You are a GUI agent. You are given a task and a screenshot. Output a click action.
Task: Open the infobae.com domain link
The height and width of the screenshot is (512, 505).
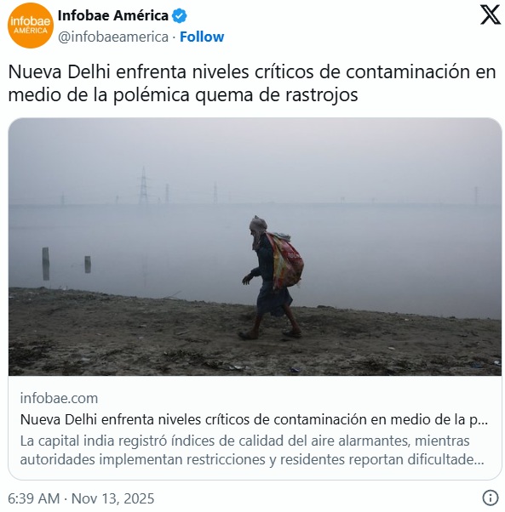coord(59,398)
